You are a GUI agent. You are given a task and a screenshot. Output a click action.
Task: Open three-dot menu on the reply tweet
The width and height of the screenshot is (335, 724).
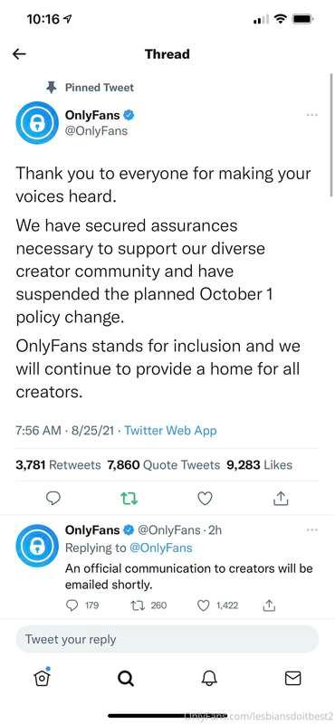312,529
